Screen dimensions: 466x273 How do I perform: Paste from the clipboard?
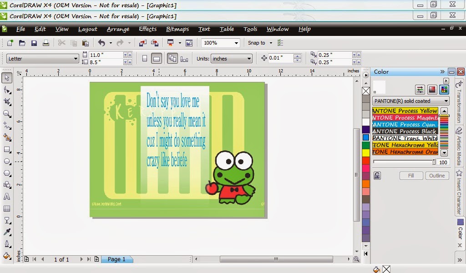click(85, 43)
